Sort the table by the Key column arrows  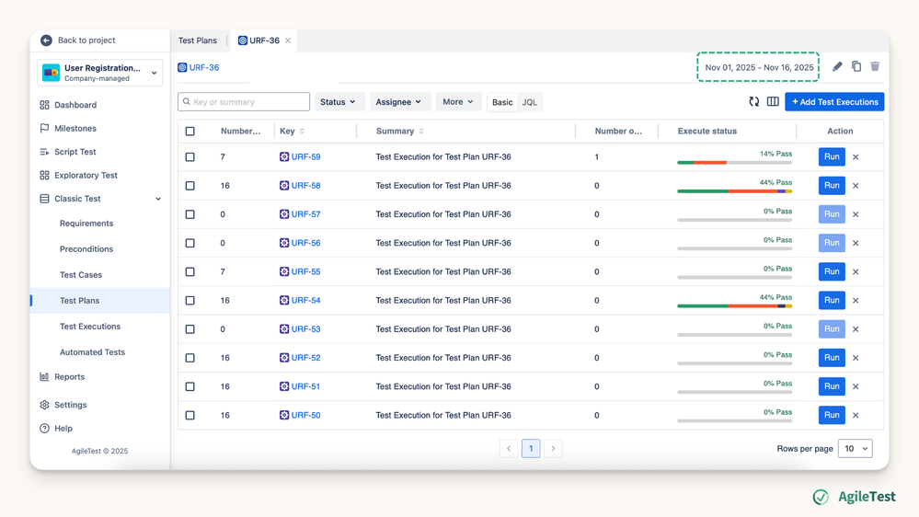[302, 132]
